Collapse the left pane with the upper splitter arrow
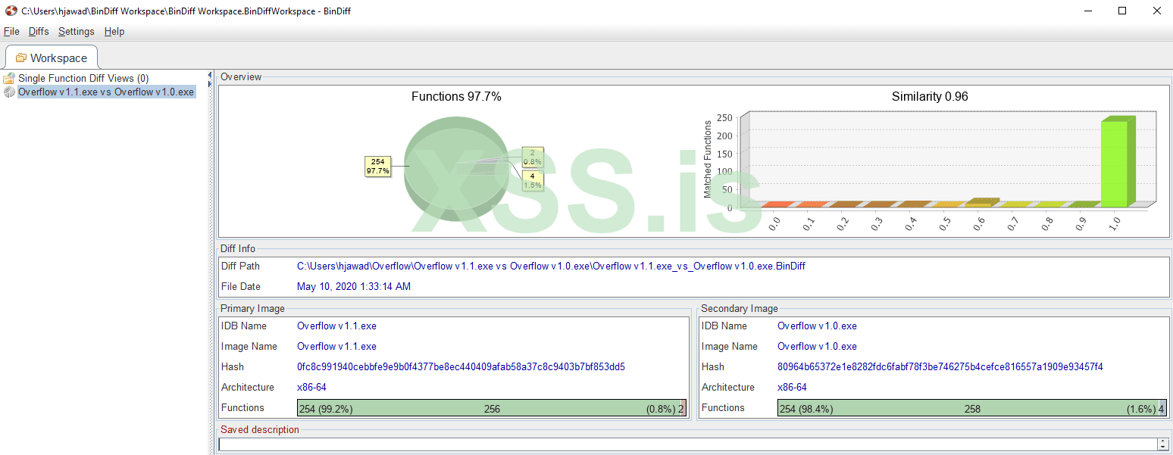Viewport: 1173px width, 455px height. (x=210, y=74)
